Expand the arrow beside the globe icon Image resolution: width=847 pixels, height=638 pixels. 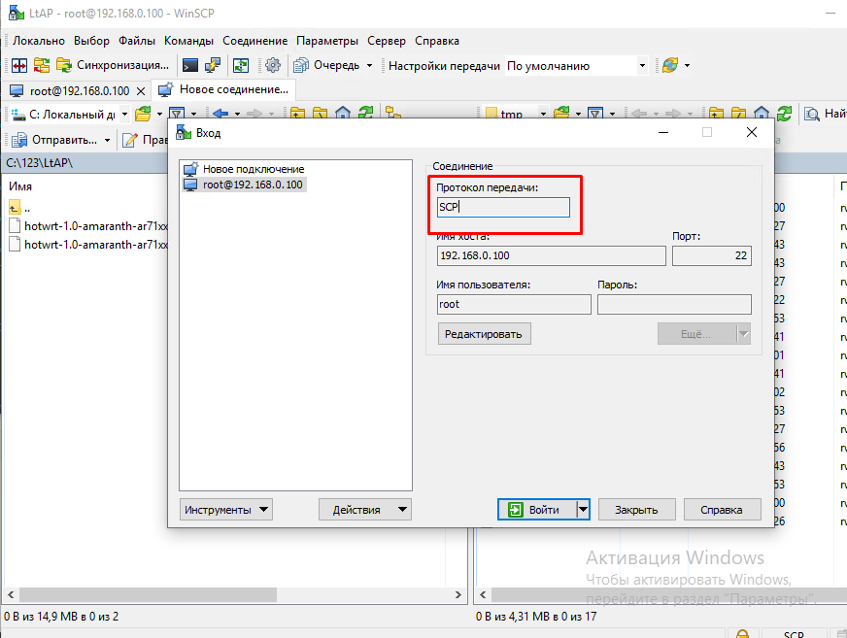coord(687,65)
